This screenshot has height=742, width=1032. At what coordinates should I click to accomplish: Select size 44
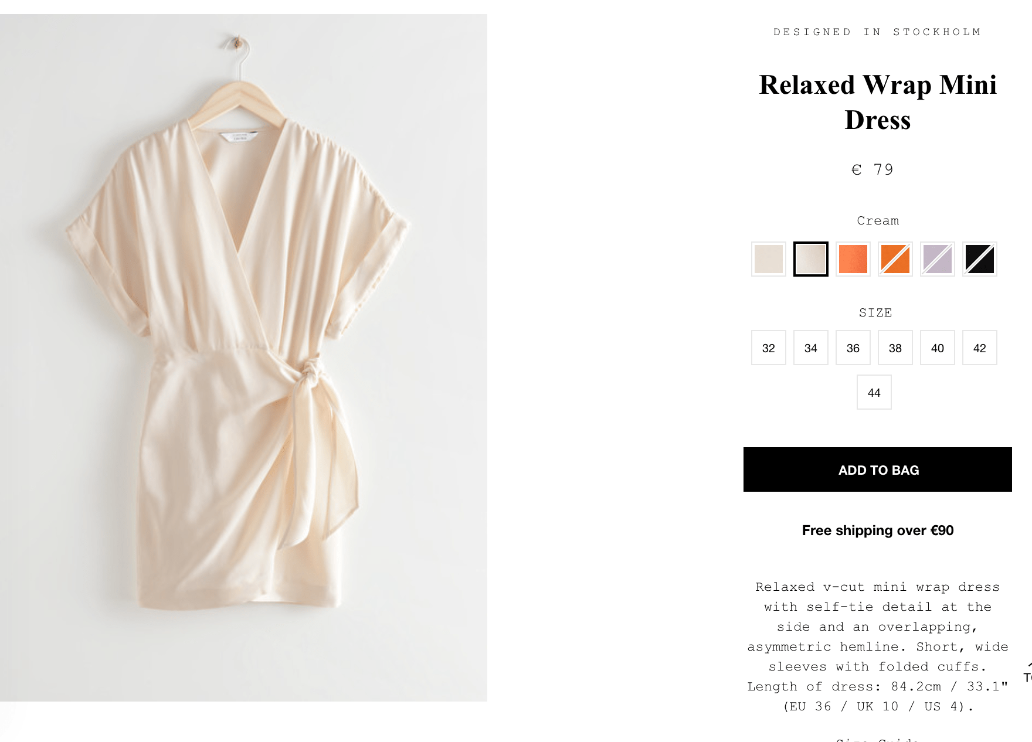[x=874, y=392]
